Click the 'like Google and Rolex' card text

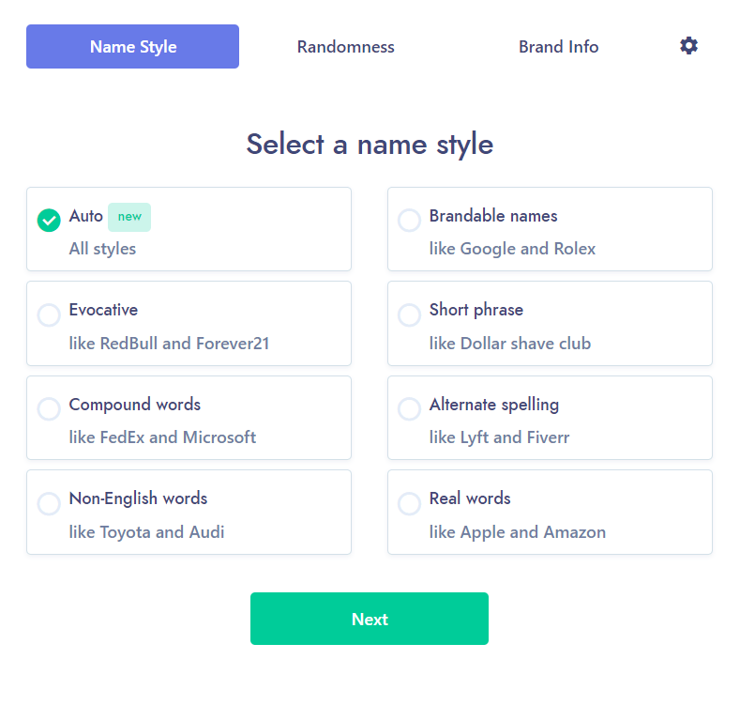pyautogui.click(x=512, y=249)
